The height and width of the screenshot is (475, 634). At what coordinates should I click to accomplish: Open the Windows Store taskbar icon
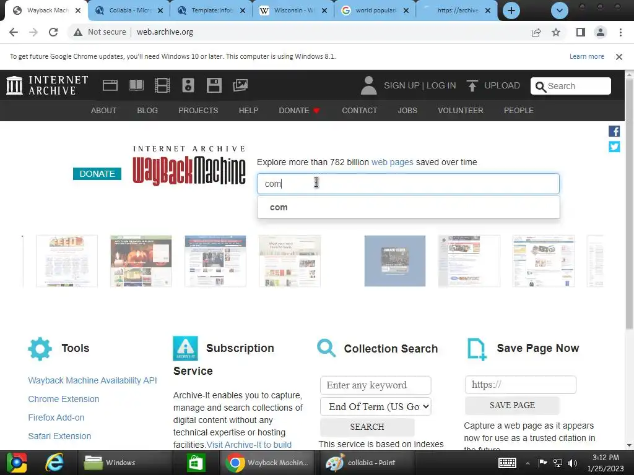(x=196, y=463)
